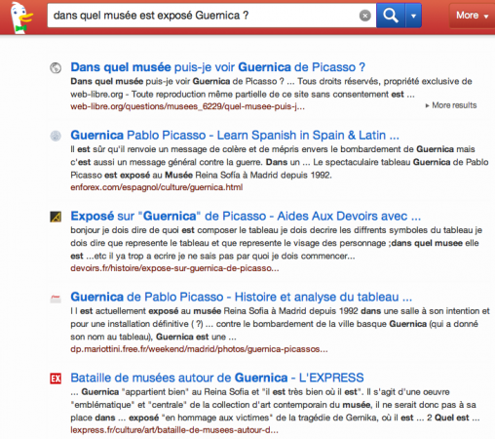Open 'Dans quel musée puis-je voir Guernica' result

[218, 67]
